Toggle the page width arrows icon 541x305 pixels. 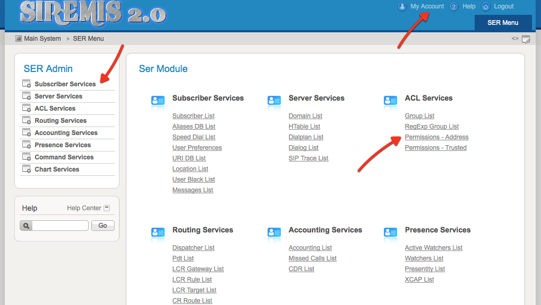coord(515,39)
